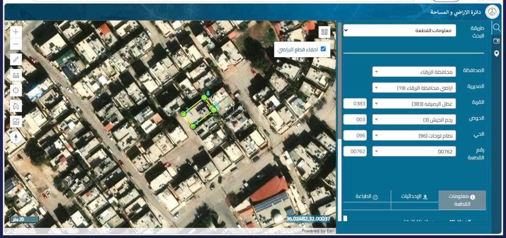
Task: Click the neighborhood code field 096
Action: pyautogui.click(x=355, y=136)
